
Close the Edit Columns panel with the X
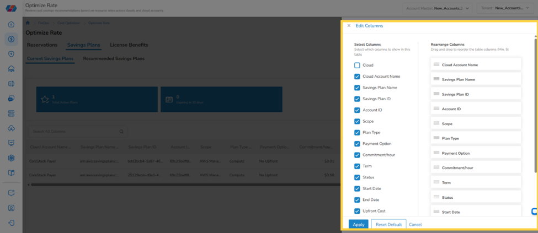point(349,26)
